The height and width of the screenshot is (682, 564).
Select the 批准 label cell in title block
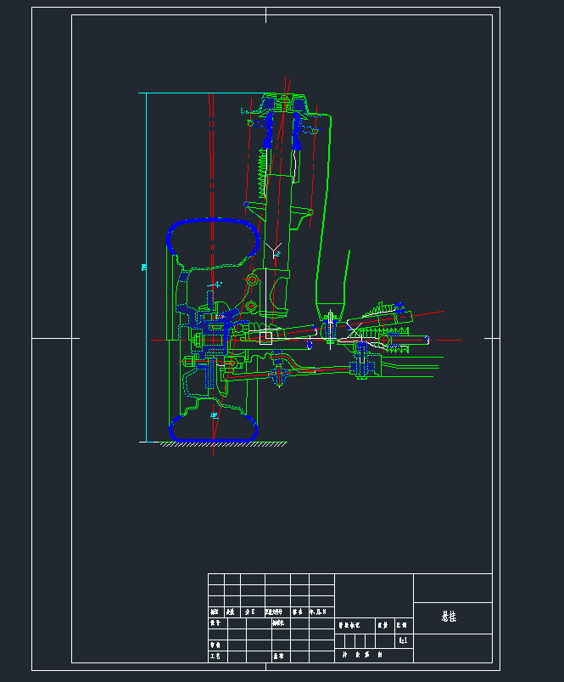point(277,657)
